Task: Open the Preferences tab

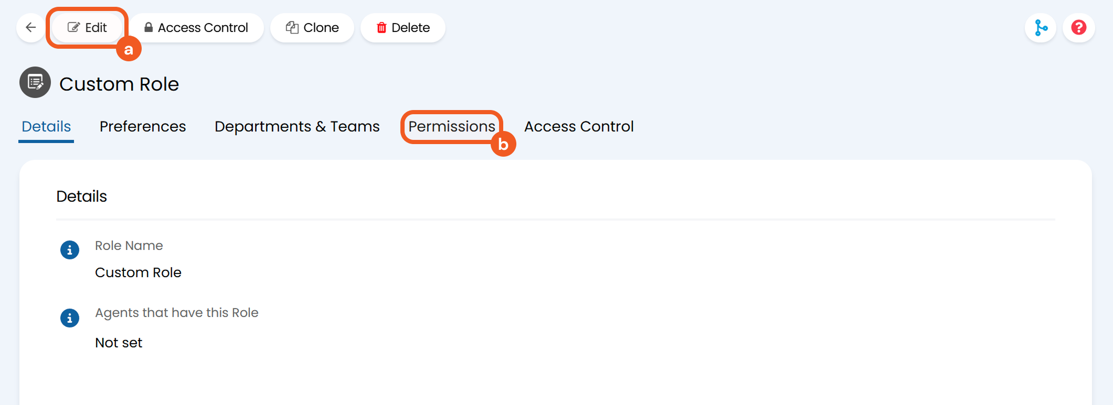Action: 143,126
